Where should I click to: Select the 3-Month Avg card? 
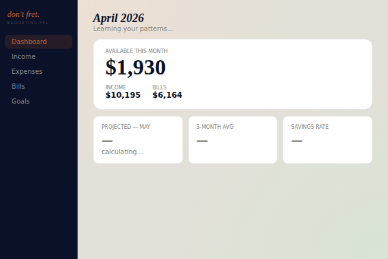(233, 140)
